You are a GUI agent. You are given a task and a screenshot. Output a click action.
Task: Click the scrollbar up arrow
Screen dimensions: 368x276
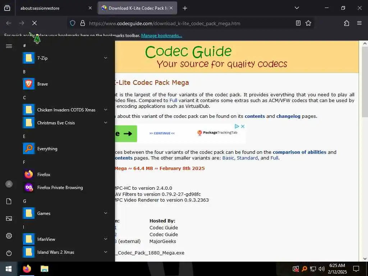tap(365, 43)
